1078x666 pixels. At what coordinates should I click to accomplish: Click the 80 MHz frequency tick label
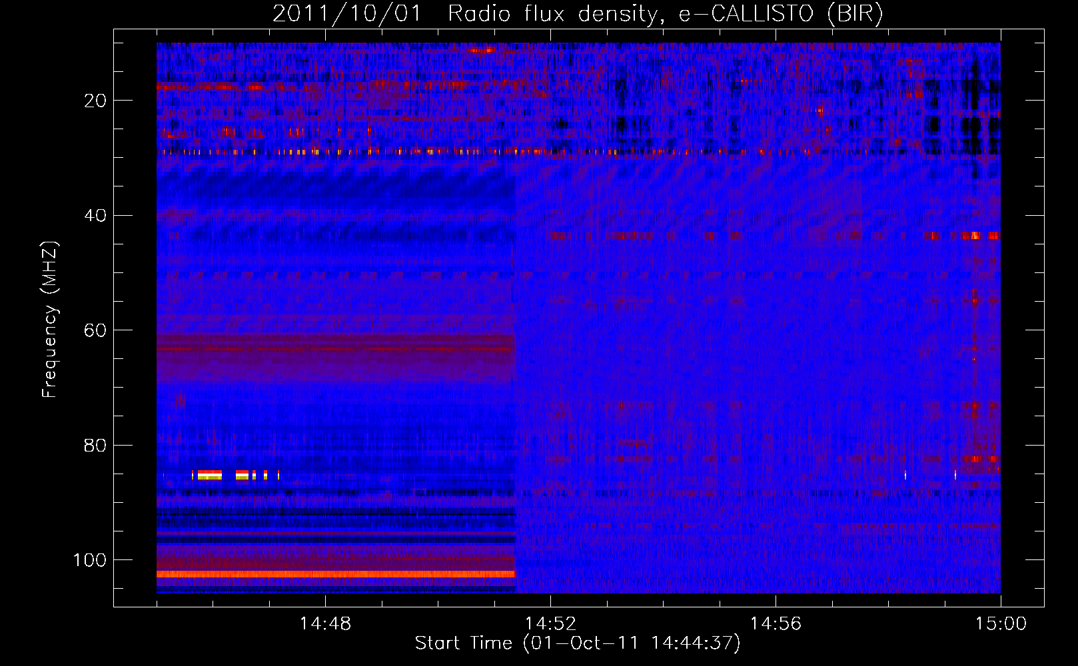point(96,445)
